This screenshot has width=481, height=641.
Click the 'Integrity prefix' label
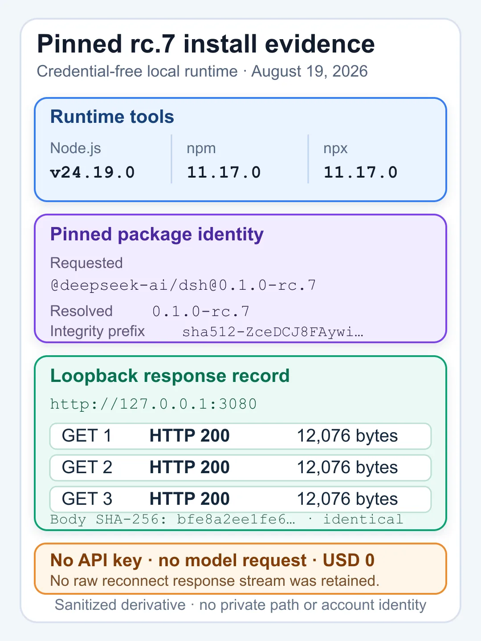98,331
